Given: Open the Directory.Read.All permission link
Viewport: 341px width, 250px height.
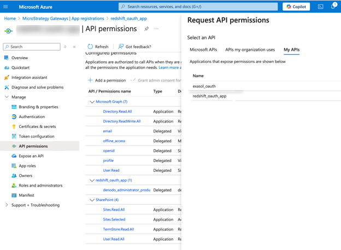Looking at the screenshot, I should coord(117,112).
